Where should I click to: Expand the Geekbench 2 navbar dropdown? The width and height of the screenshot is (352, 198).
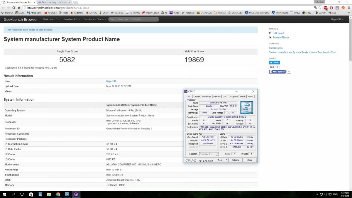point(72,19)
